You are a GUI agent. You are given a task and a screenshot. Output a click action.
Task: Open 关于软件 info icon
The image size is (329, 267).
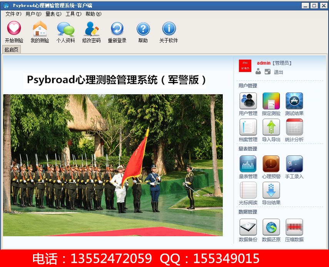(x=169, y=28)
